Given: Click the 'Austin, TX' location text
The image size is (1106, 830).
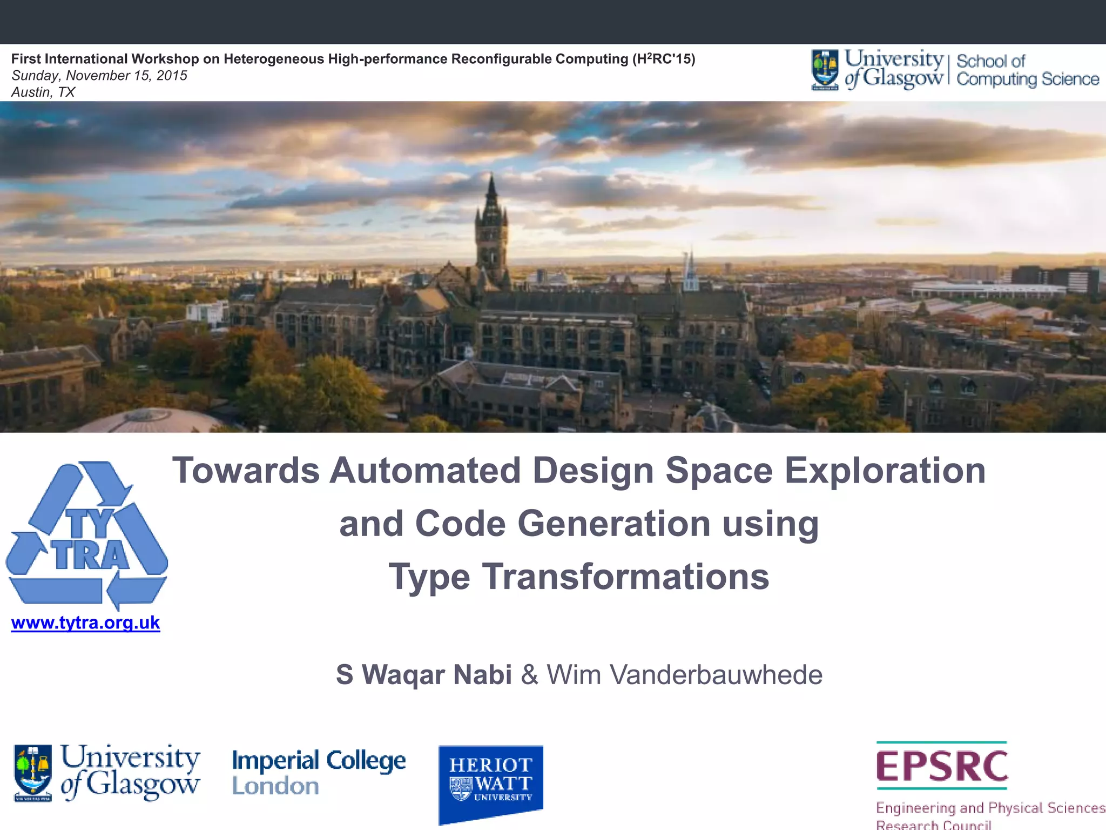Looking at the screenshot, I should point(43,92).
